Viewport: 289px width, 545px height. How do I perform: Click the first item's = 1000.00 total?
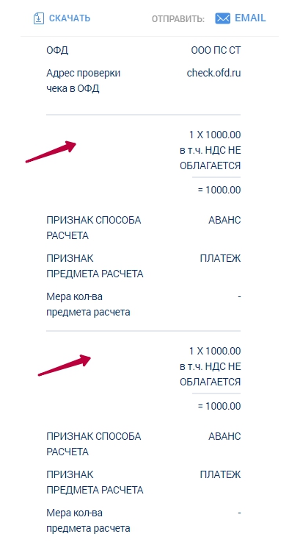[x=219, y=190]
